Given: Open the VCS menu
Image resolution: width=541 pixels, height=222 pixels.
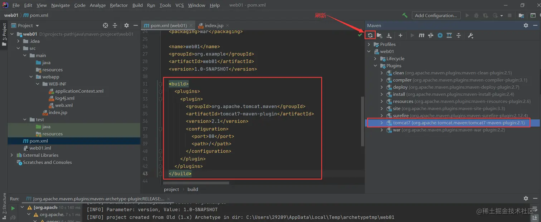Looking at the screenshot, I should (x=180, y=5).
